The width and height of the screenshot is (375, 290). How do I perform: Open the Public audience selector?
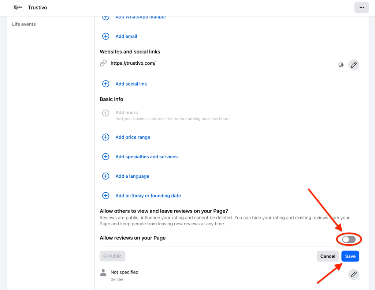coord(112,256)
